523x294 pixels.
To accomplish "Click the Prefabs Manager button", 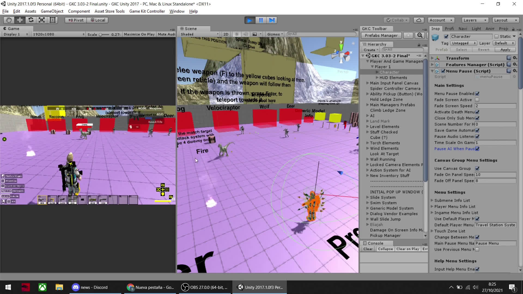I will [381, 35].
